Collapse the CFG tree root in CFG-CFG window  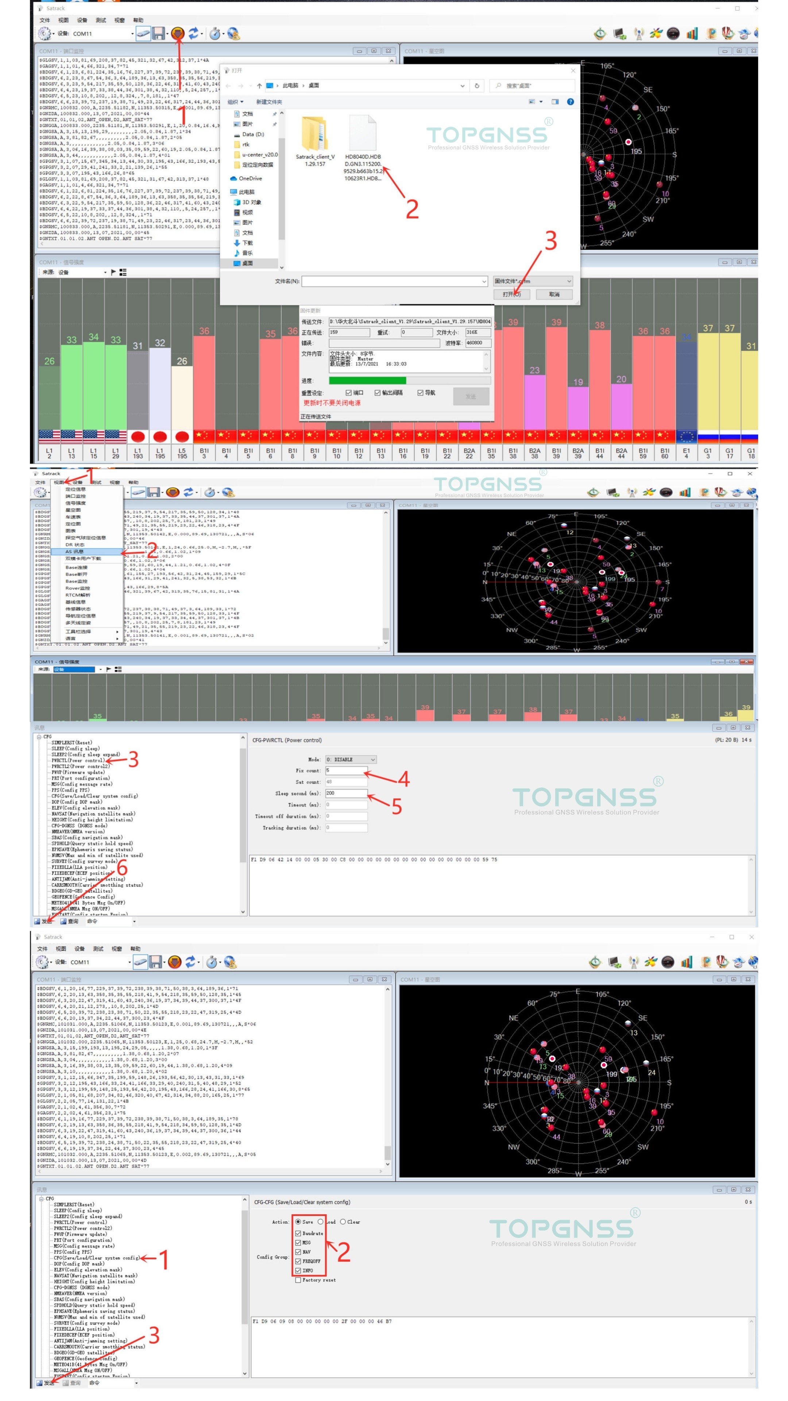tap(41, 1199)
